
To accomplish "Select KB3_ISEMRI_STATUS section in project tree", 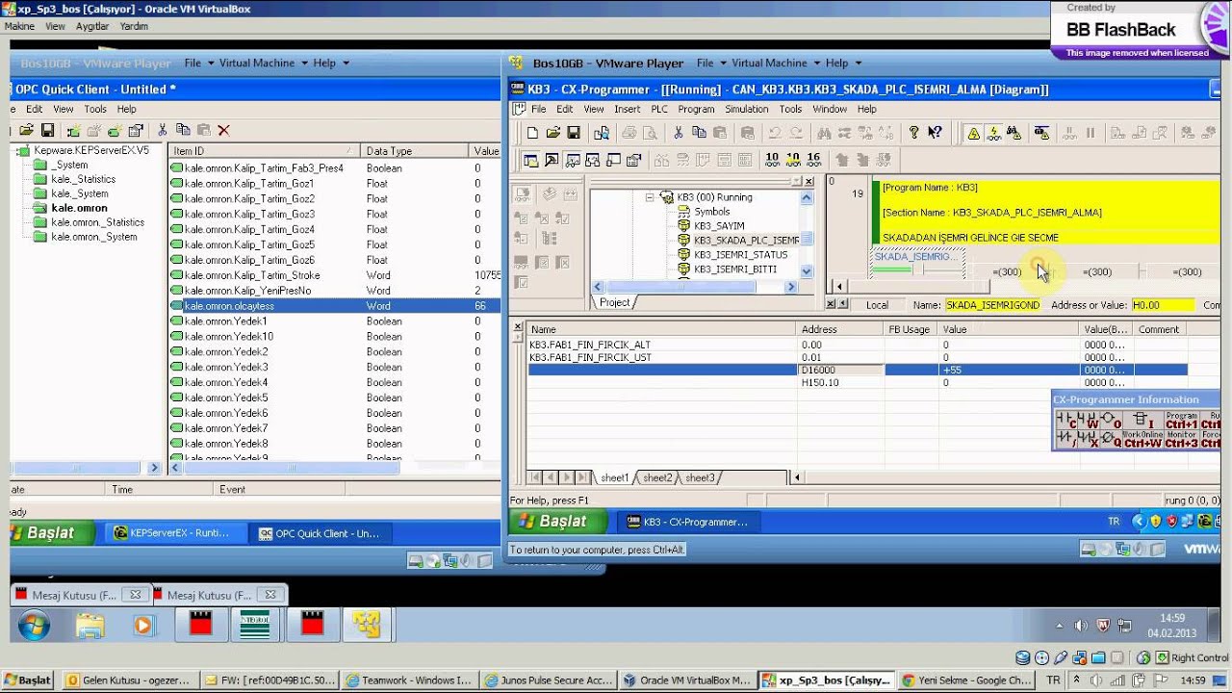I will 740,255.
